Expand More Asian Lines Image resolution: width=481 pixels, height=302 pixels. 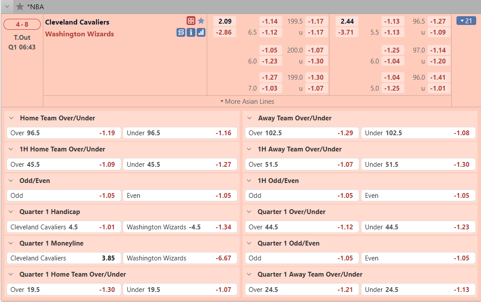pos(247,102)
